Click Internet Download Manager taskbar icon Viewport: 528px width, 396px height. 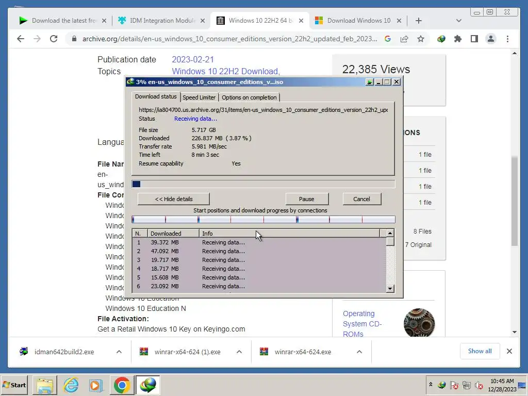pyautogui.click(x=148, y=385)
